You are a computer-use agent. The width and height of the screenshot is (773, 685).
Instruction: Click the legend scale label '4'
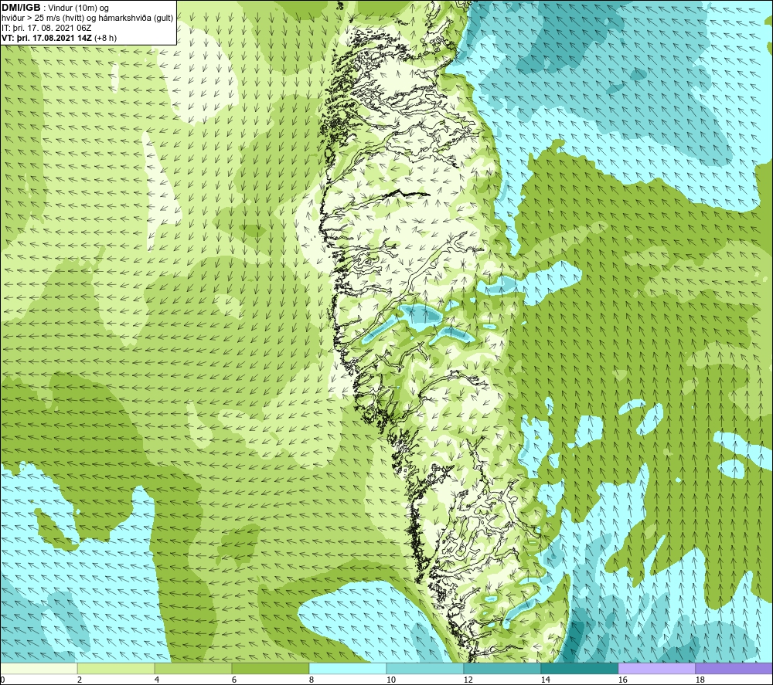(x=157, y=680)
